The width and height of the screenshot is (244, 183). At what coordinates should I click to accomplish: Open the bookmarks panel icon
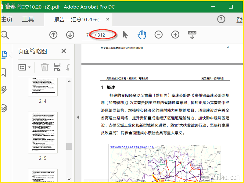[x=4, y=72]
